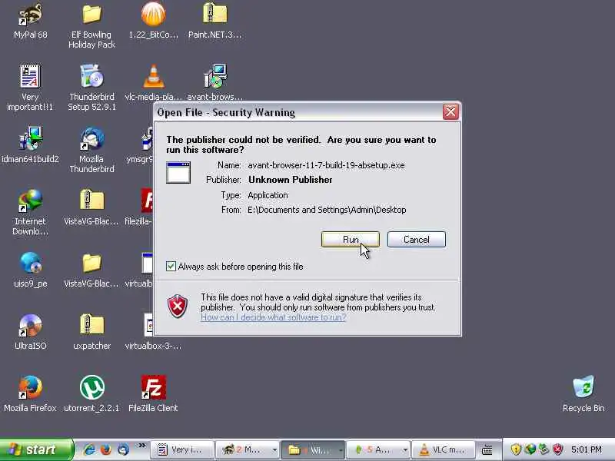
Task: Click the application icon in warning dialog
Action: [178, 172]
